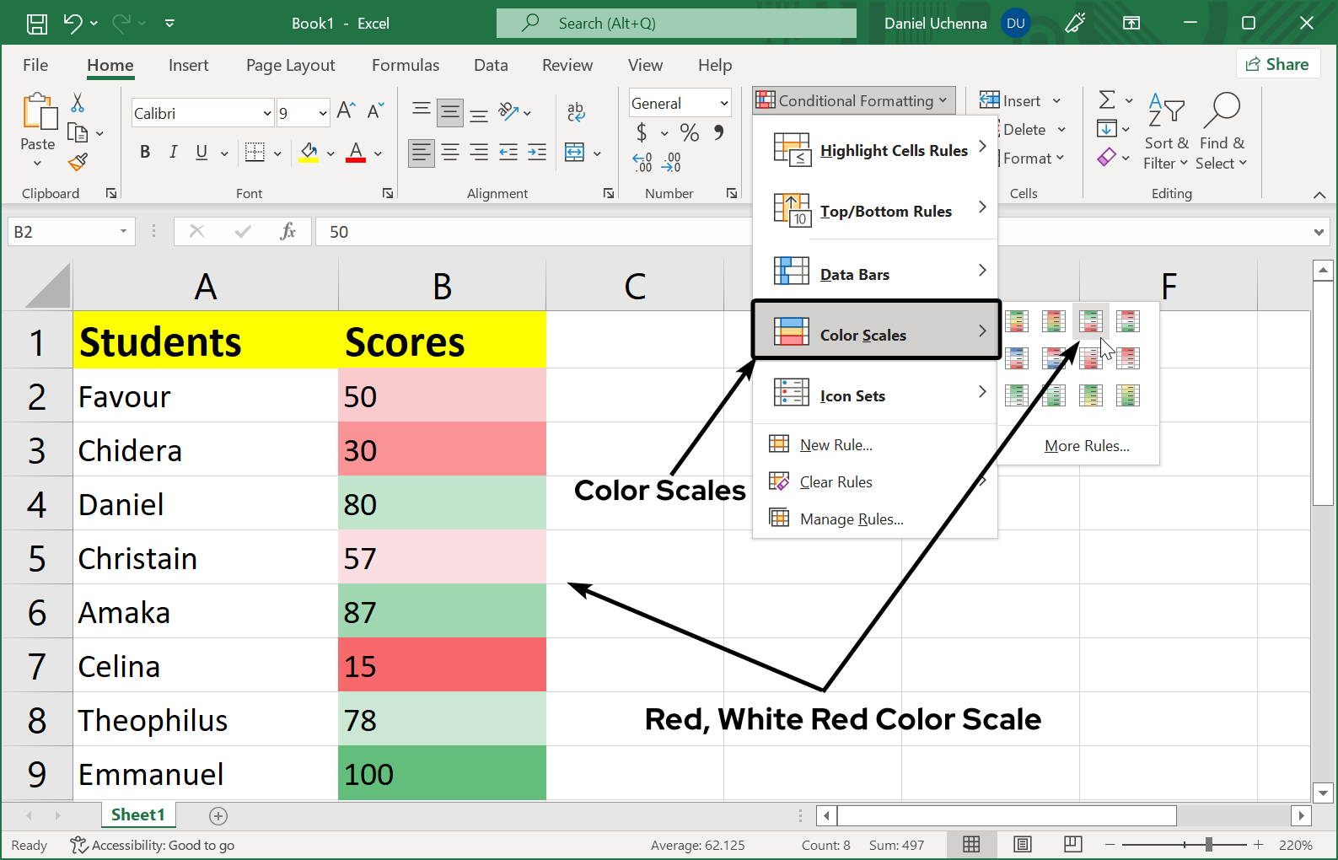The image size is (1338, 860).
Task: Open Highlight Cells Rules submenu
Action: [875, 149]
